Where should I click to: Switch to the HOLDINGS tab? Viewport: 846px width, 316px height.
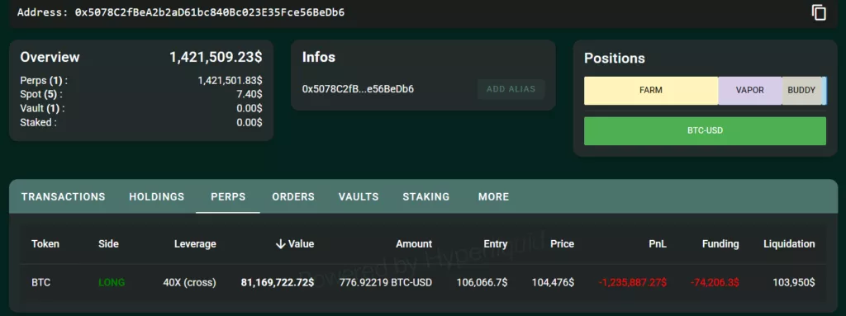pyautogui.click(x=156, y=197)
